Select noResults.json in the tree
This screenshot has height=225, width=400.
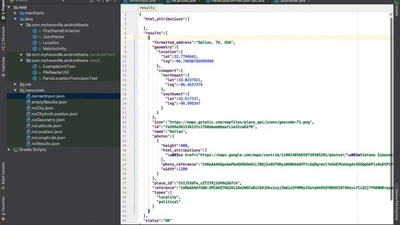point(46,144)
